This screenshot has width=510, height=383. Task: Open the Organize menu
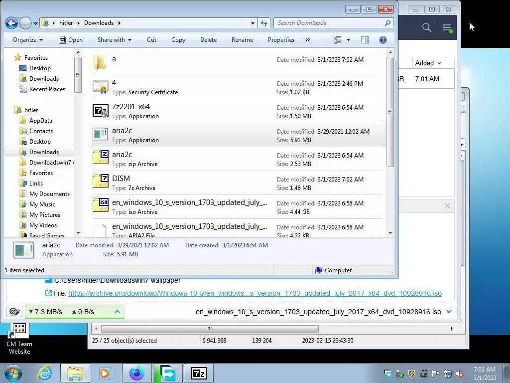(x=28, y=40)
